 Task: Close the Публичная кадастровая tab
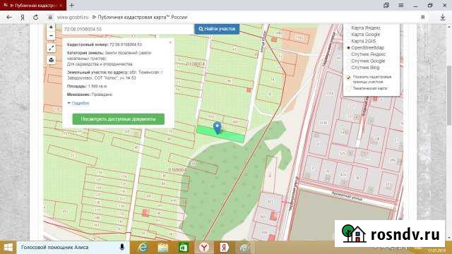click(x=61, y=6)
